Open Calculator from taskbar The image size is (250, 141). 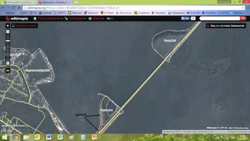click(83, 137)
